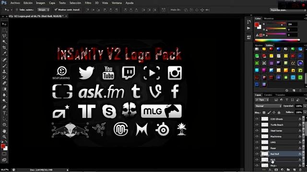The image size is (307, 172).
Task: Open the Edición menu
Action: pos(28,3)
